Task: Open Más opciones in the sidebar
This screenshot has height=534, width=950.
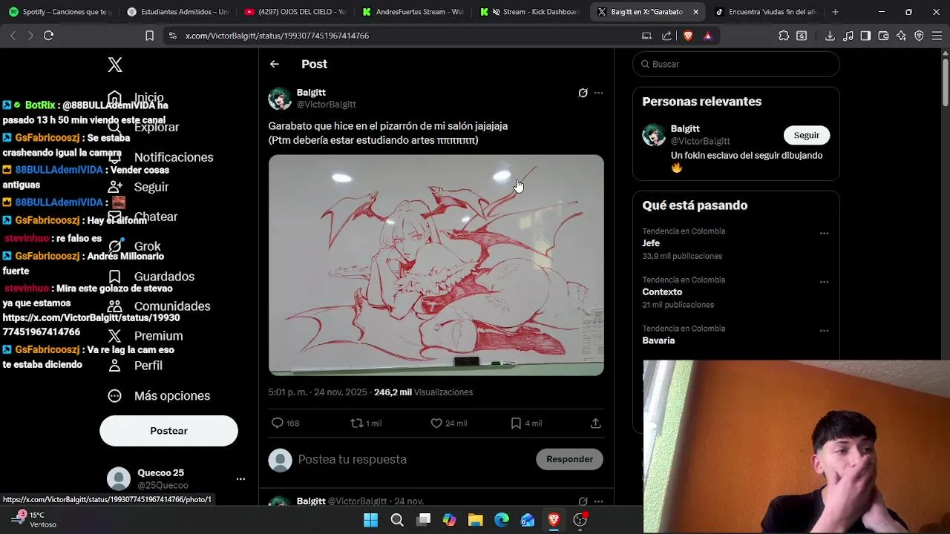Action: 159,396
